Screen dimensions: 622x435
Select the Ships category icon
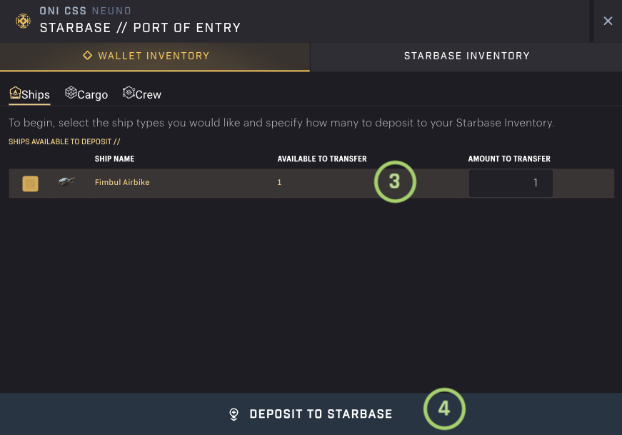coord(14,94)
